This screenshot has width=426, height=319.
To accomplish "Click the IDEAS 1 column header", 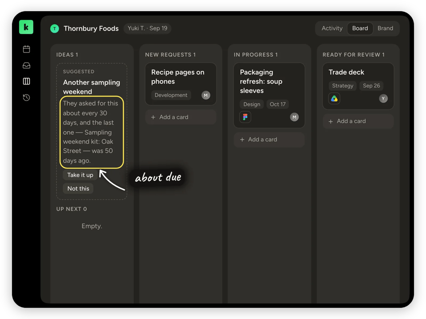I will click(x=67, y=55).
